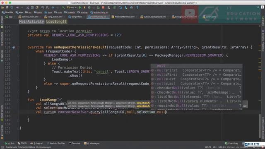Open the Device File Explorer panel
The width and height of the screenshot is (265, 149).
coord(263,128)
